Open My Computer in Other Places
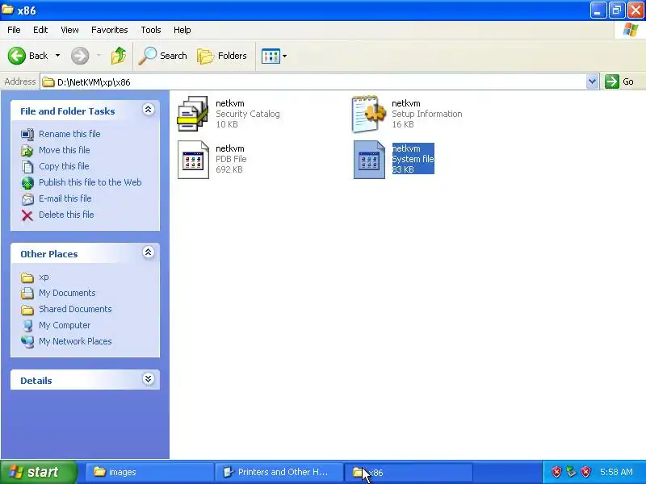The height and width of the screenshot is (484, 646). coord(65,325)
